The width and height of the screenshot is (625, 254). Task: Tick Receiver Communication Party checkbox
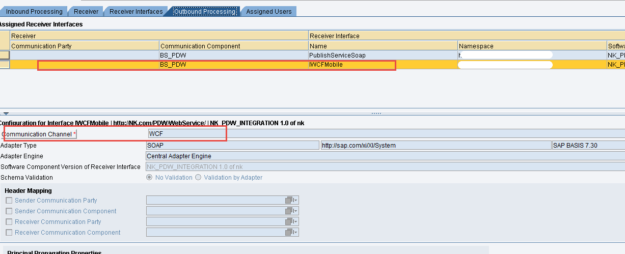[x=9, y=222]
